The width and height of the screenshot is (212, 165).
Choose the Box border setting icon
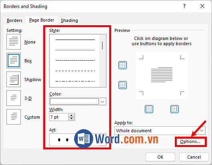[14, 60]
